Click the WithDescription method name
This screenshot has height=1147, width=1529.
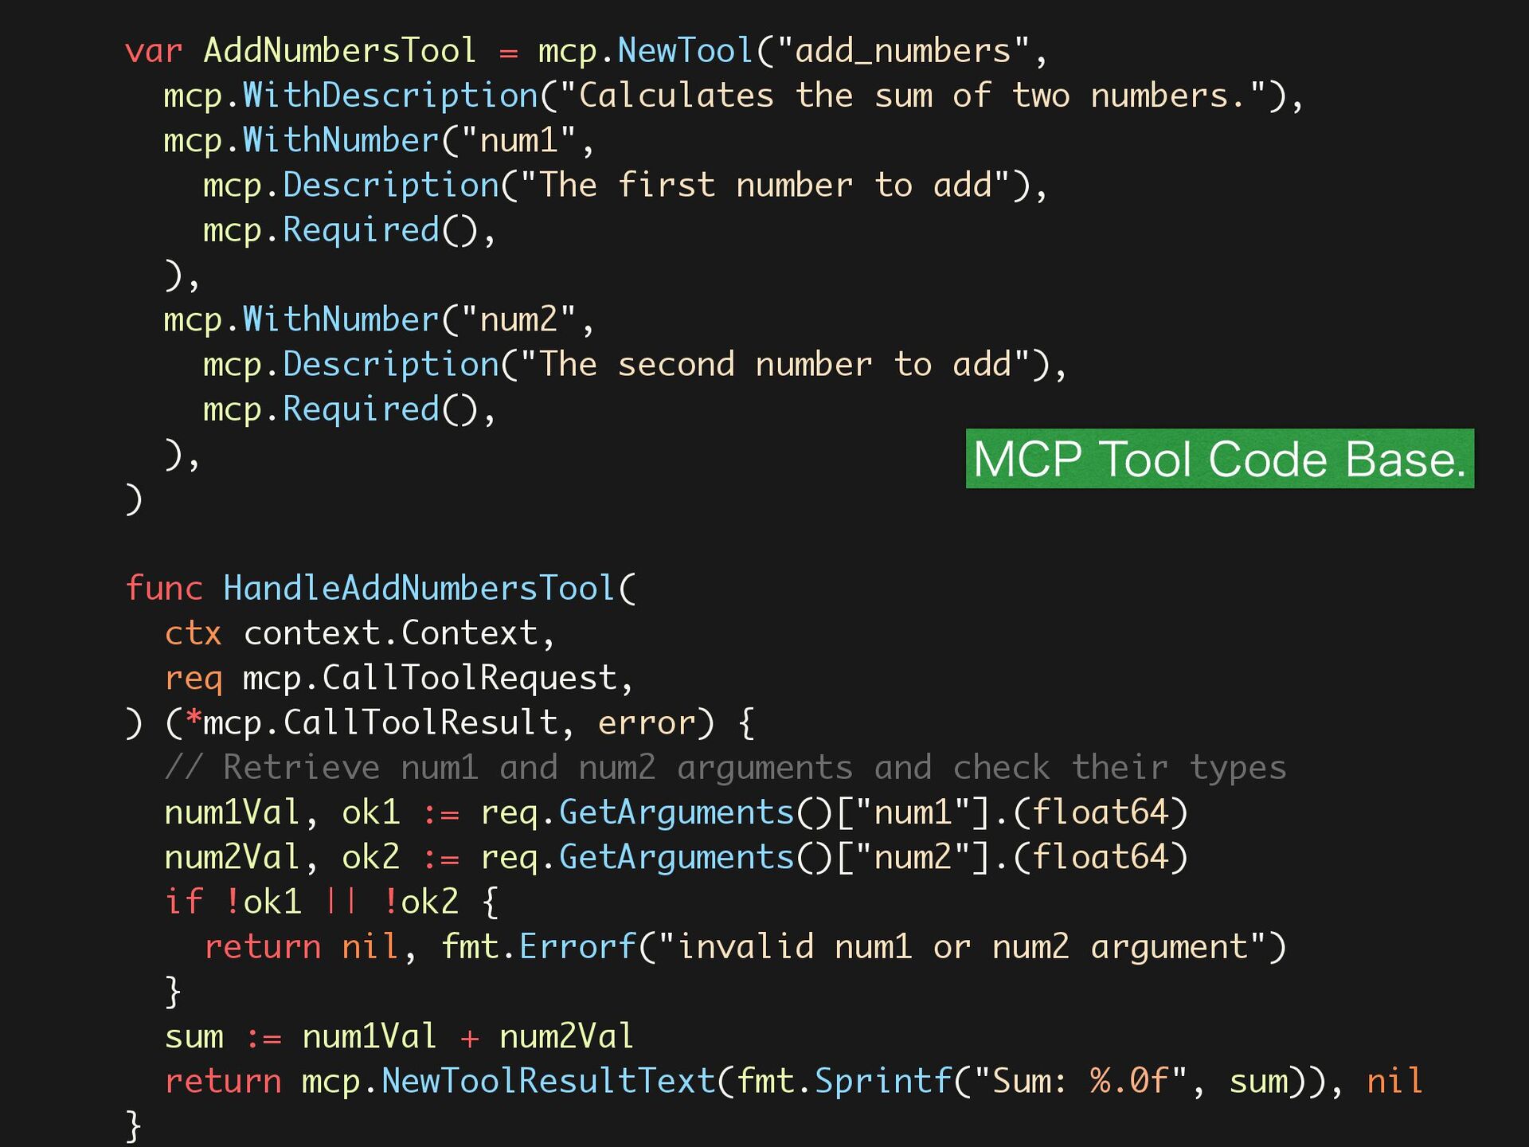(390, 96)
